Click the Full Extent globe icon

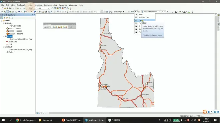[10, 12]
